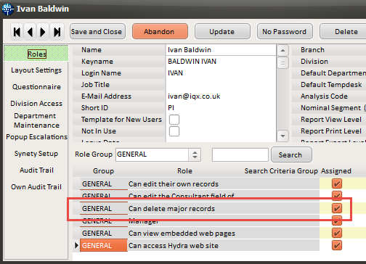The image size is (366, 264).
Task: Click the Analysis Code label
Action: click(324, 96)
